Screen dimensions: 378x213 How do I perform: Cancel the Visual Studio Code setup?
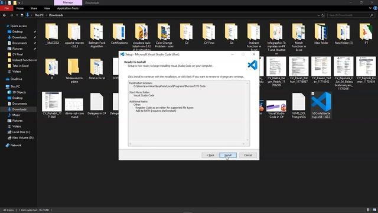click(x=248, y=155)
